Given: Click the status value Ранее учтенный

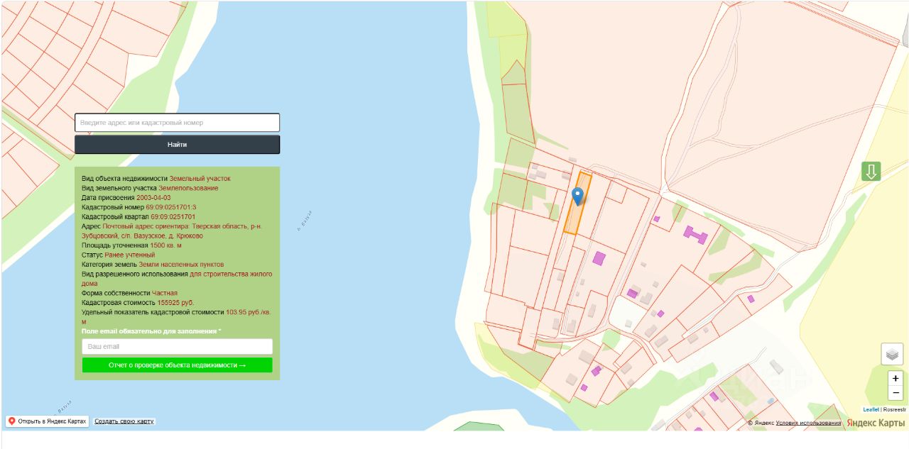Looking at the screenshot, I should [129, 255].
